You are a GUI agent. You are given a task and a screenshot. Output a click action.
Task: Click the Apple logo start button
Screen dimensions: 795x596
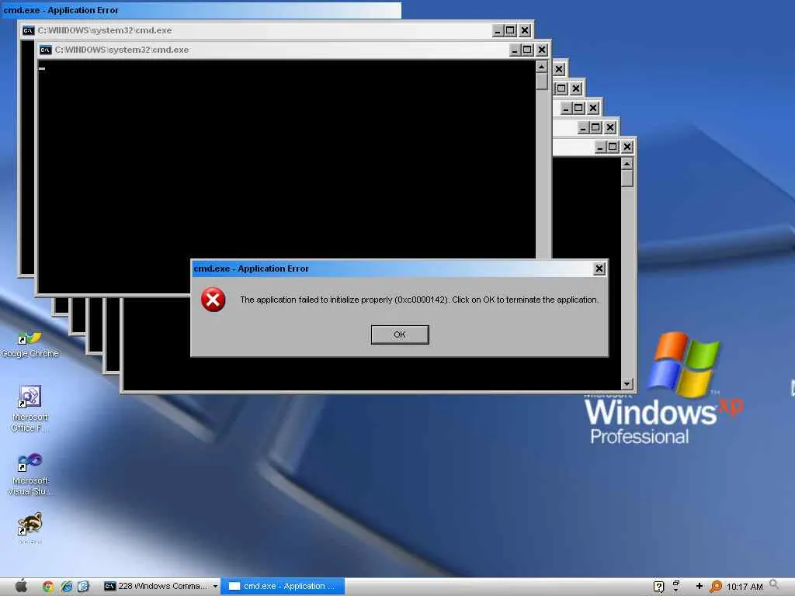(21, 586)
